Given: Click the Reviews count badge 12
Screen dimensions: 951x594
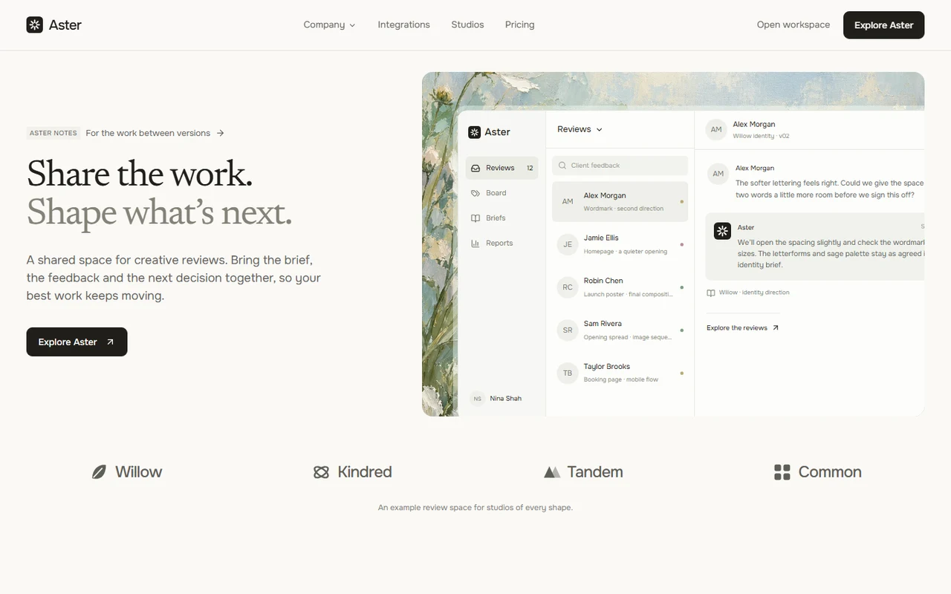Looking at the screenshot, I should [530, 168].
